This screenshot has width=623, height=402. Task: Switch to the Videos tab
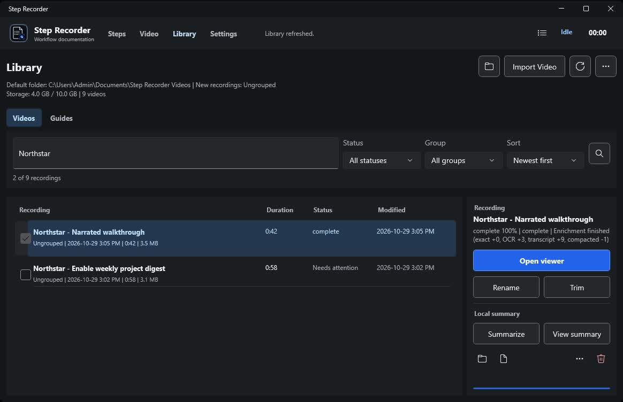pos(24,118)
